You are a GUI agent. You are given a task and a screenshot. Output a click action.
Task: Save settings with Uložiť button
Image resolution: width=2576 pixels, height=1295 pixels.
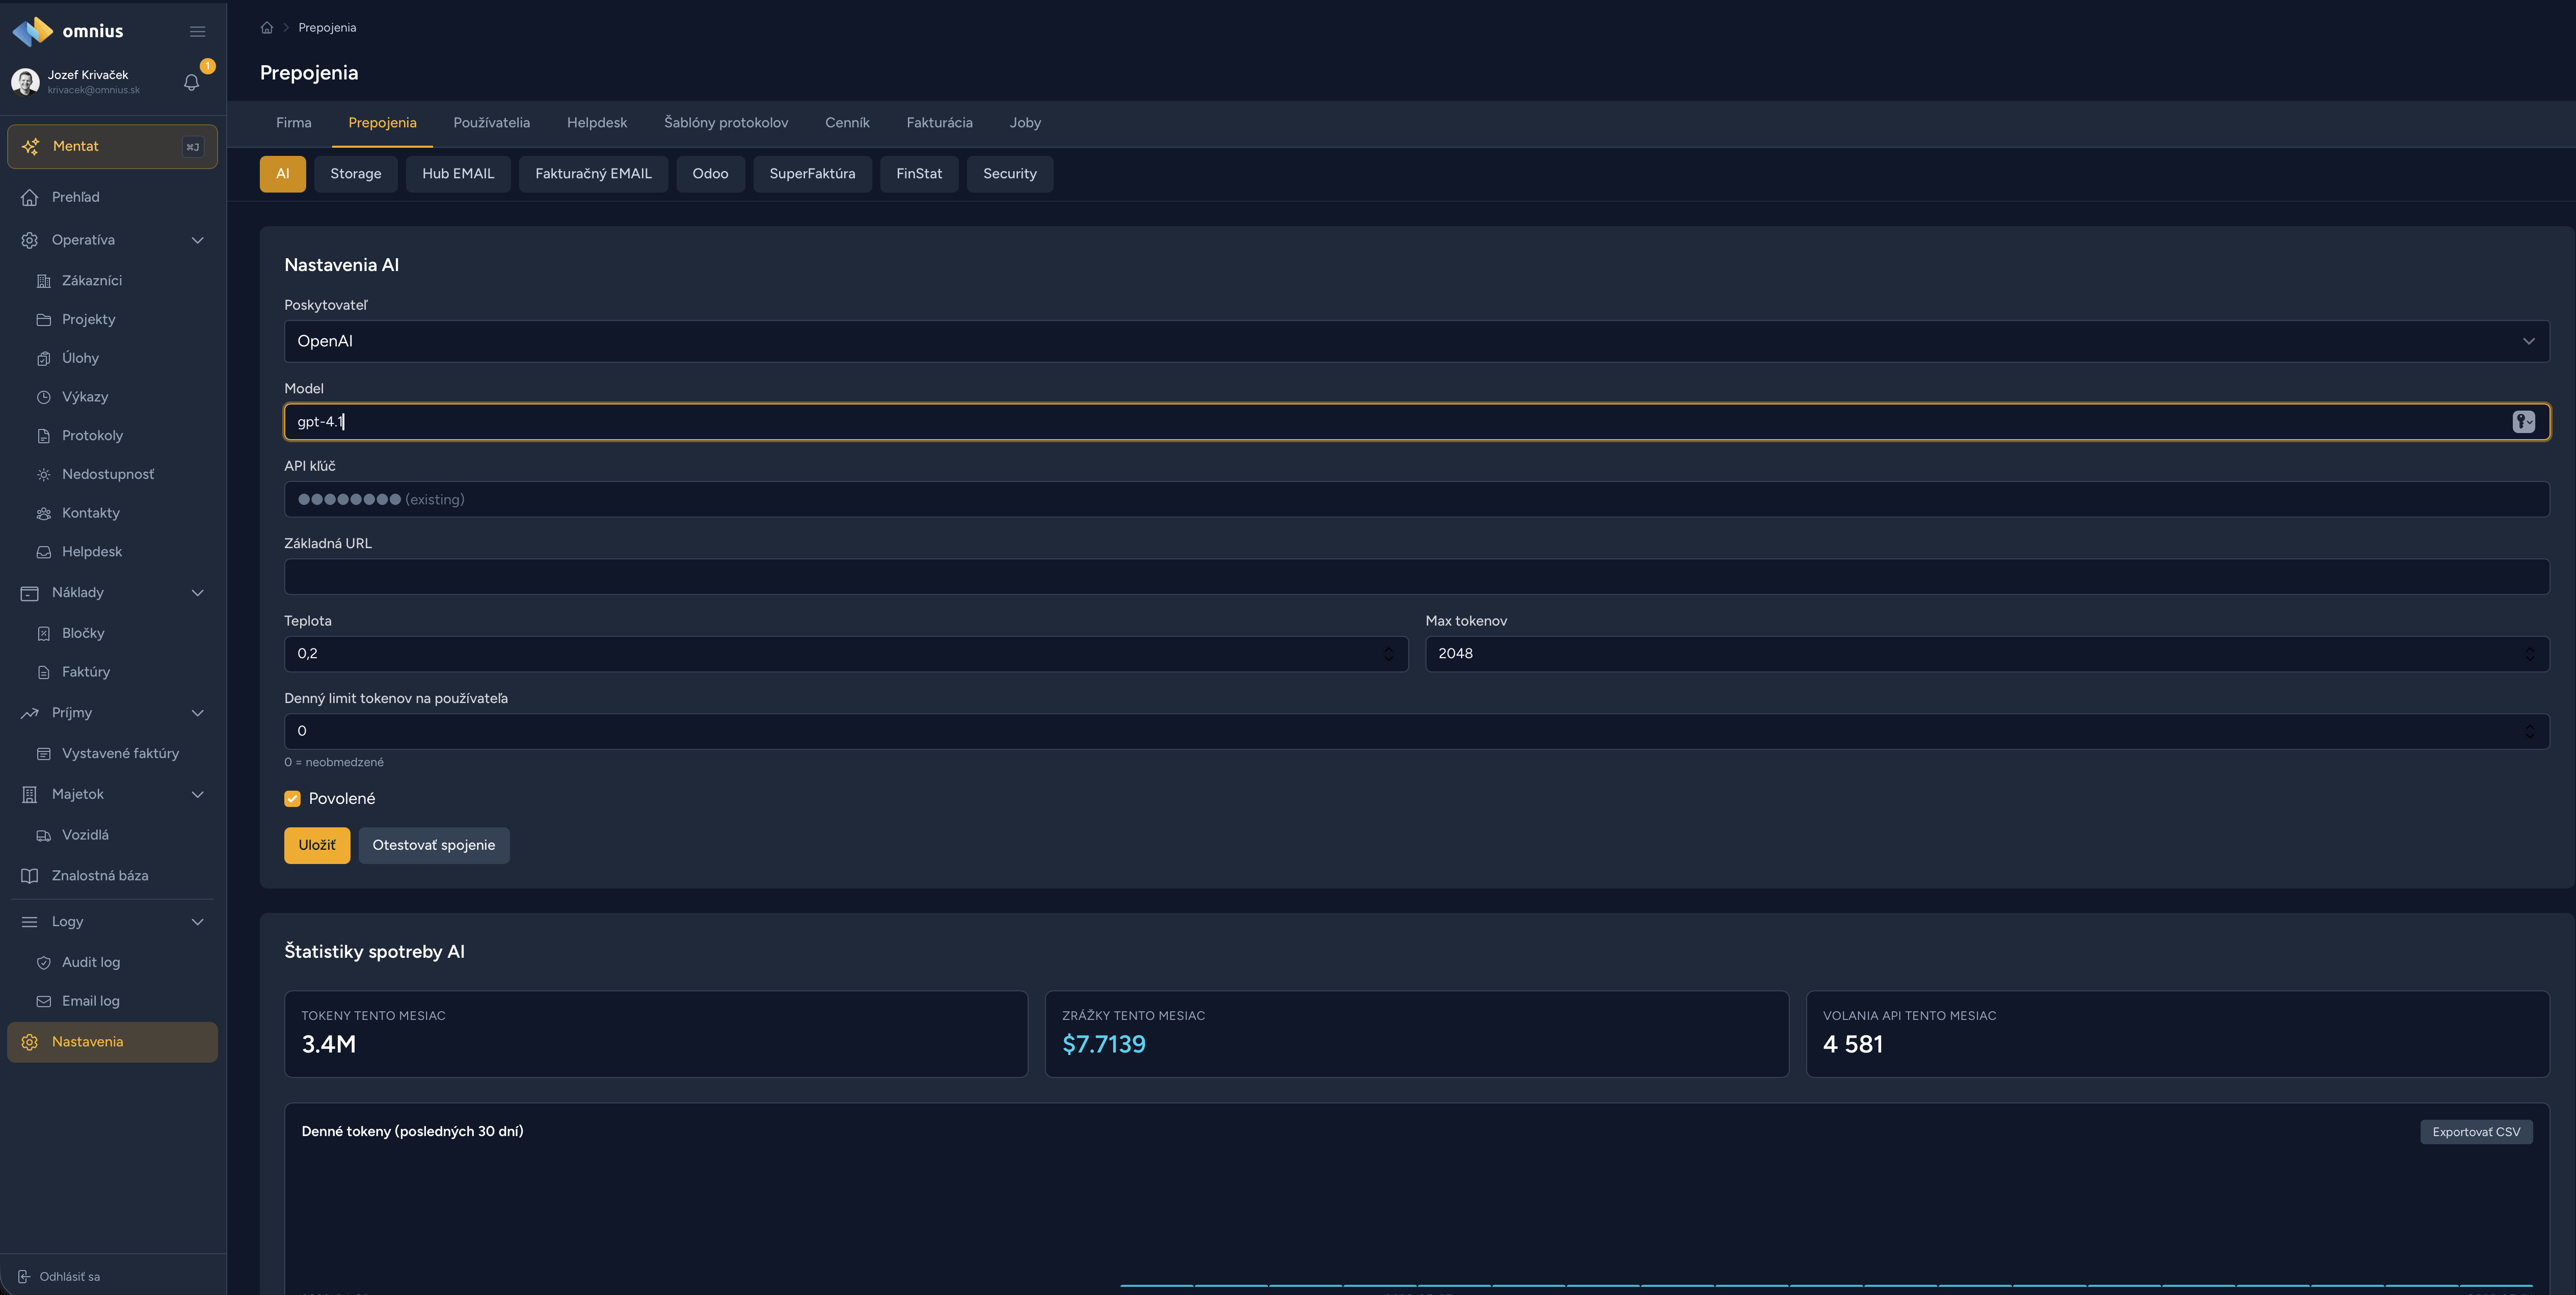pos(317,846)
